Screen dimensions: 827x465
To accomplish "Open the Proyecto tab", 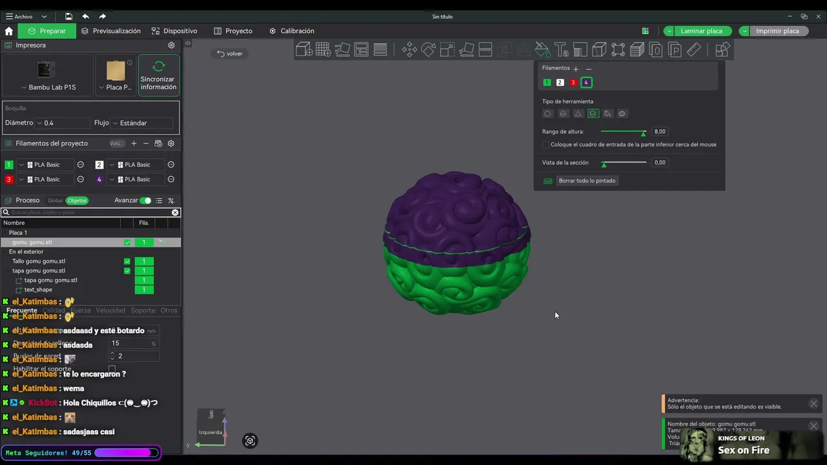I will click(x=233, y=31).
